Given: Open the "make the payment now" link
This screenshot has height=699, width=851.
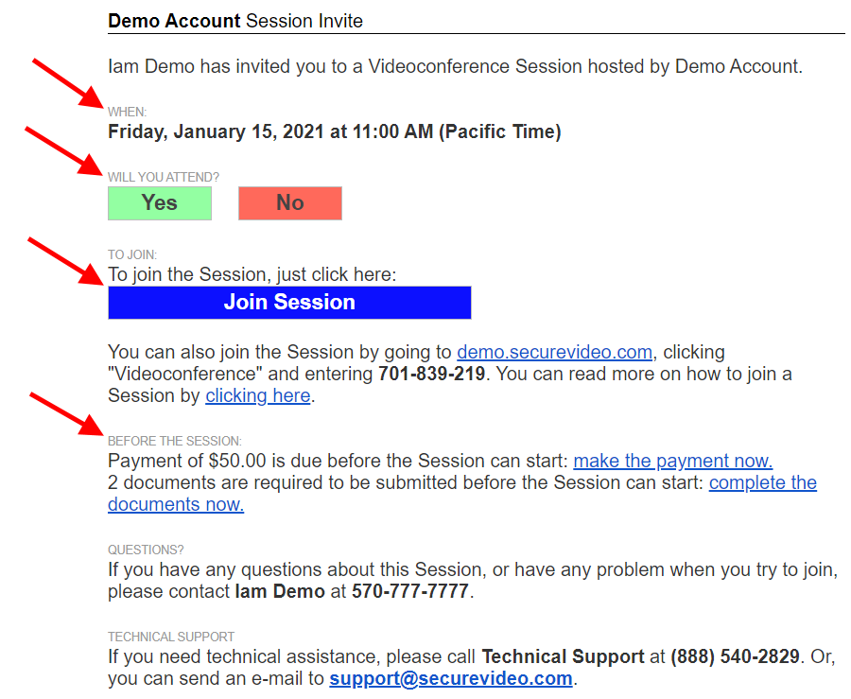Looking at the screenshot, I should coord(672,462).
